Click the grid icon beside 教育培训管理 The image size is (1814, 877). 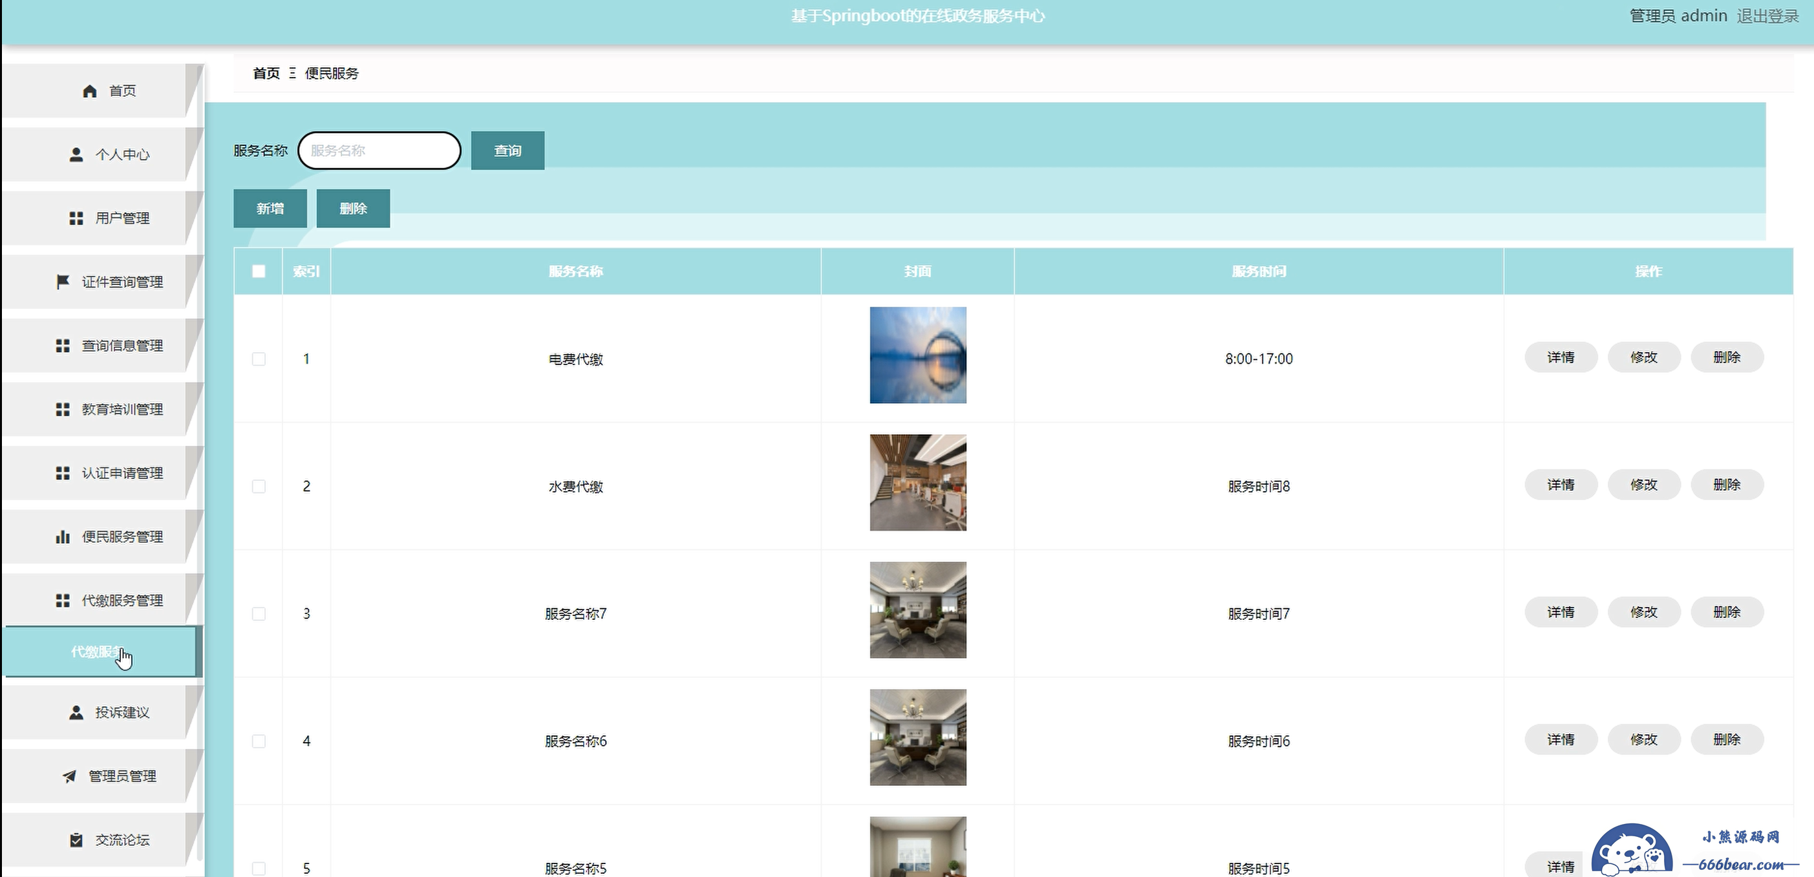pos(63,410)
